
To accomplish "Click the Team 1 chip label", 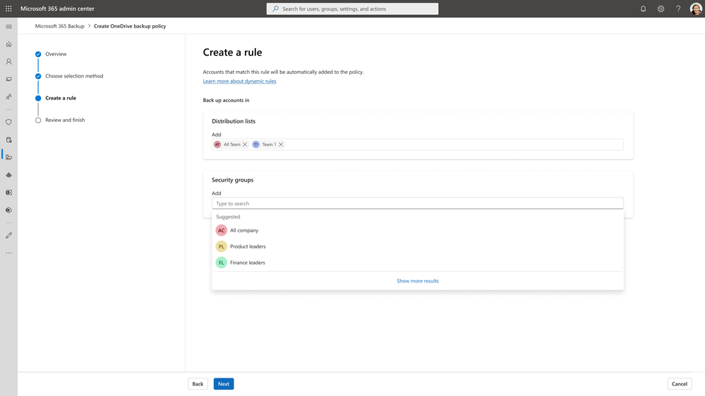I will point(269,144).
